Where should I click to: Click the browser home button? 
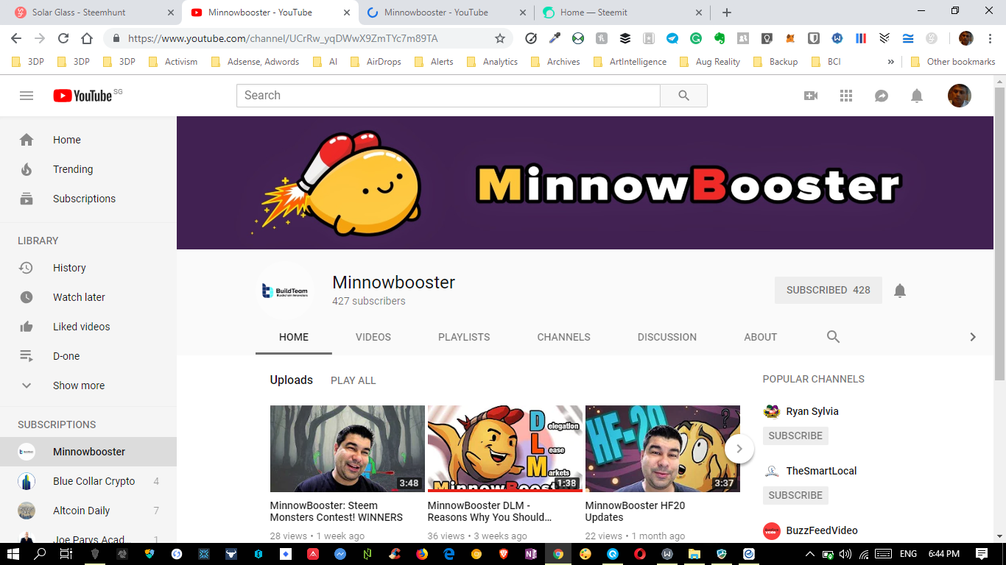pos(87,38)
